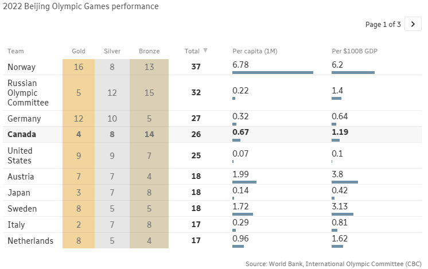Click Norway's gold medal cell
This screenshot has height=269, width=428.
coord(79,67)
